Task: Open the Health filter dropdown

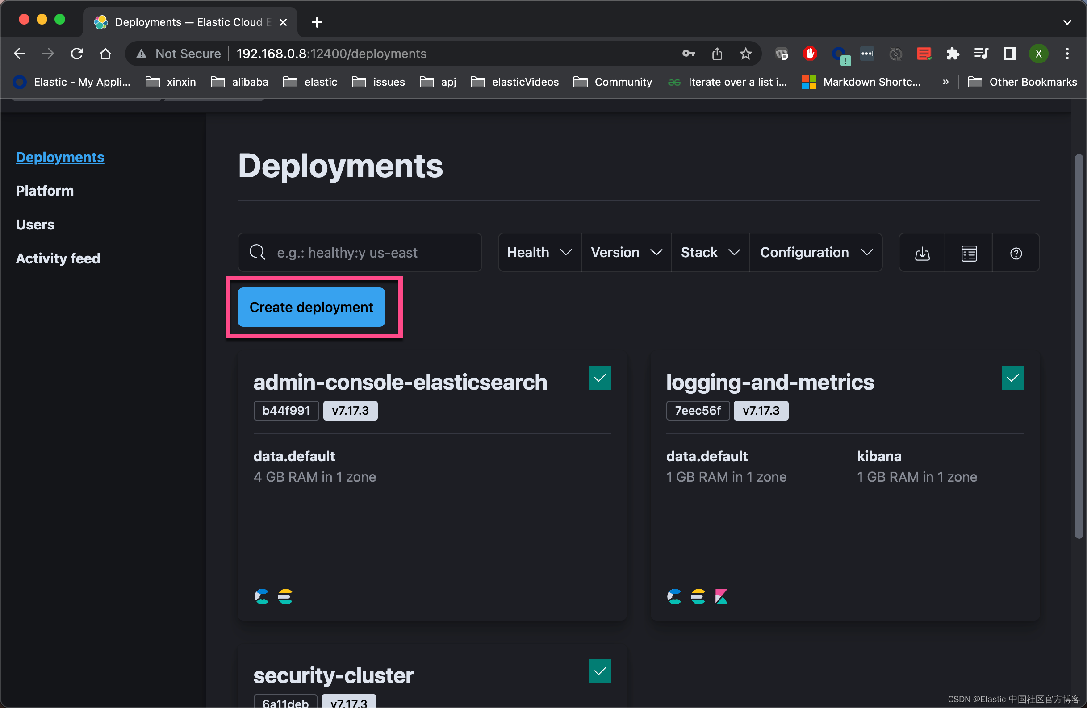Action: (x=539, y=252)
